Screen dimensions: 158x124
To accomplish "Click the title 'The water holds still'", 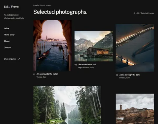I will pyautogui.click(x=87, y=65).
